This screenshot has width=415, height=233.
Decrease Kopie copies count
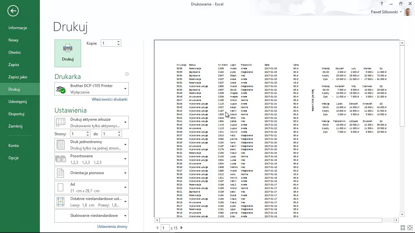click(119, 45)
